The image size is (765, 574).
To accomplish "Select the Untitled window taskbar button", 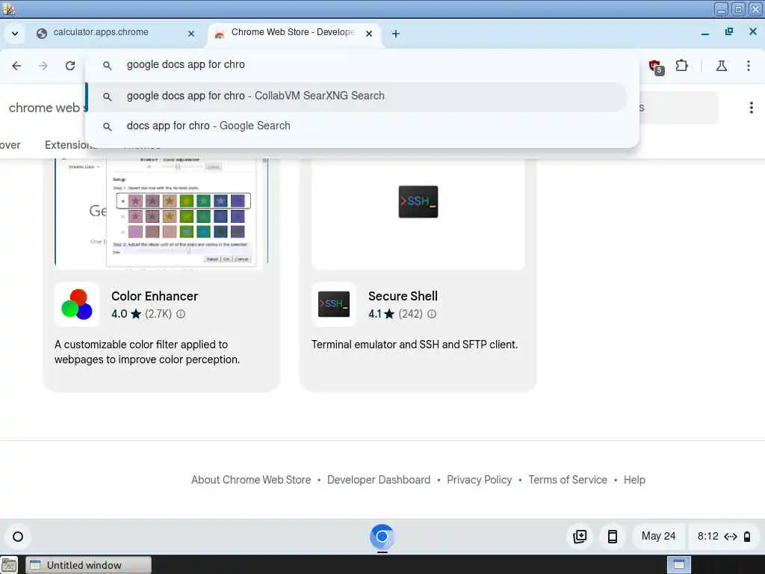I will click(x=88, y=565).
